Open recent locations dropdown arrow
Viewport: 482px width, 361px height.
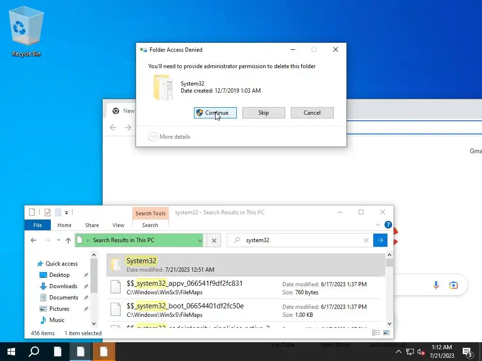[58, 240]
